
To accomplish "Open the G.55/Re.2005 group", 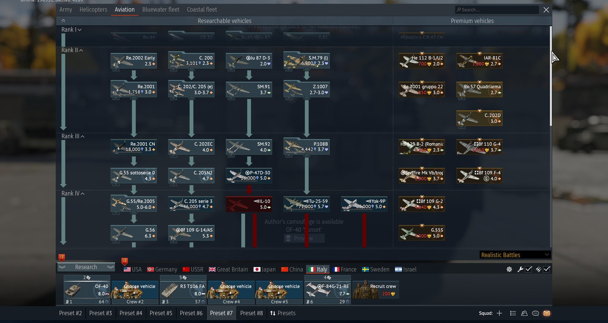I will pos(133,204).
